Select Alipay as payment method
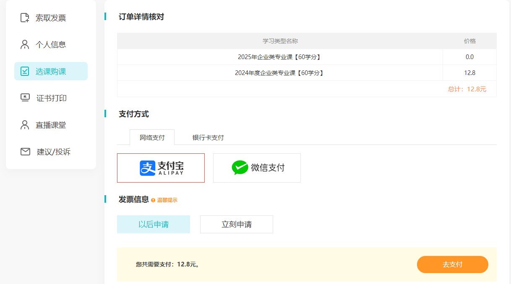The height and width of the screenshot is (284, 511). pos(161,168)
